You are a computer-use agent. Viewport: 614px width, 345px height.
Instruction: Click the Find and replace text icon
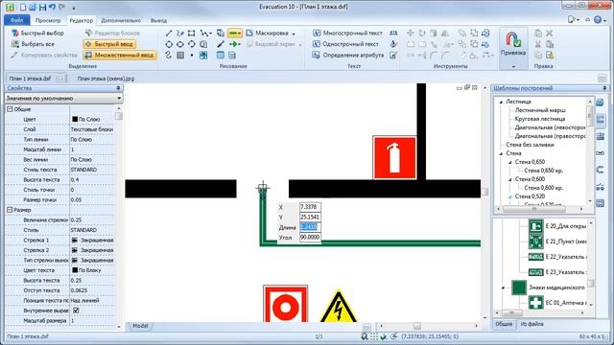[393, 34]
